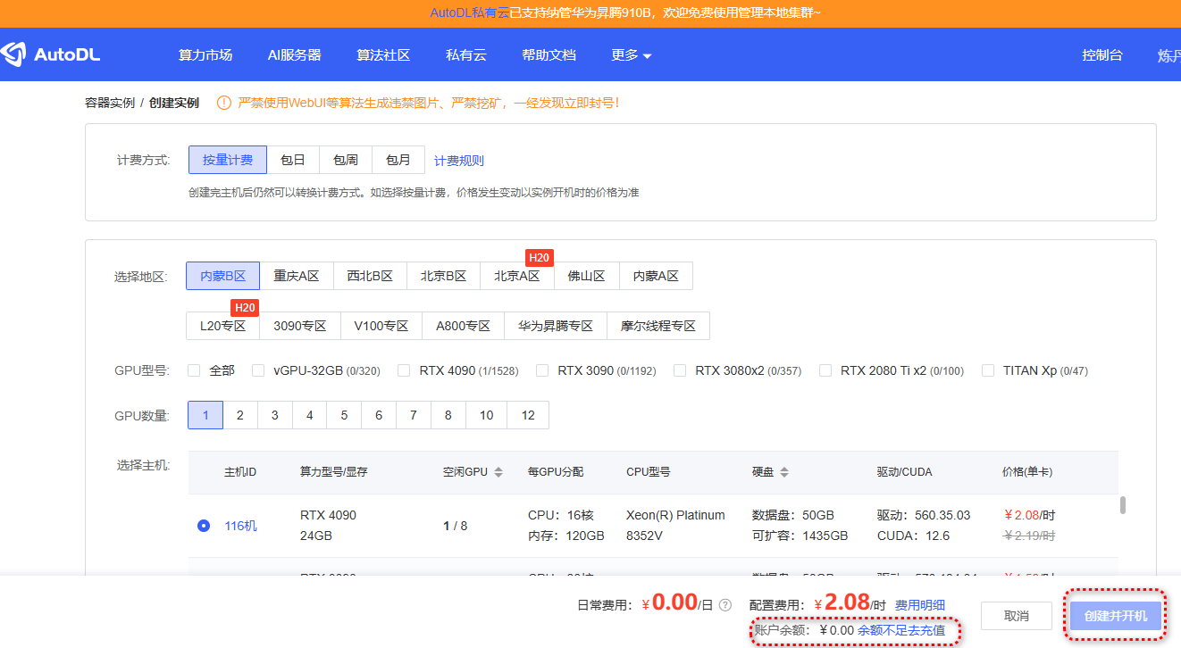Check the RTX 3080x2 checkbox

680,370
